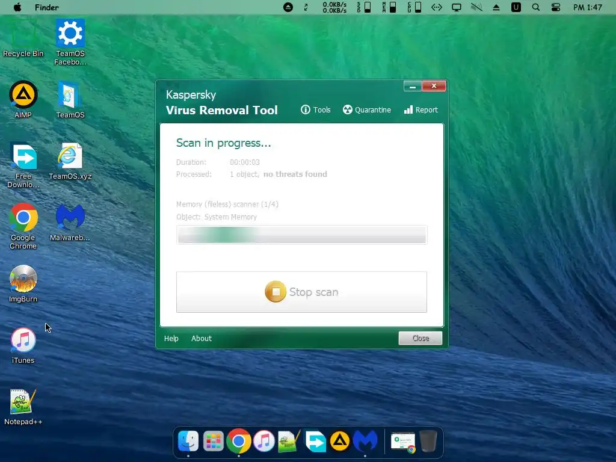This screenshot has width=616, height=462.
Task: Open Notepad++ desktop icon
Action: click(x=23, y=407)
